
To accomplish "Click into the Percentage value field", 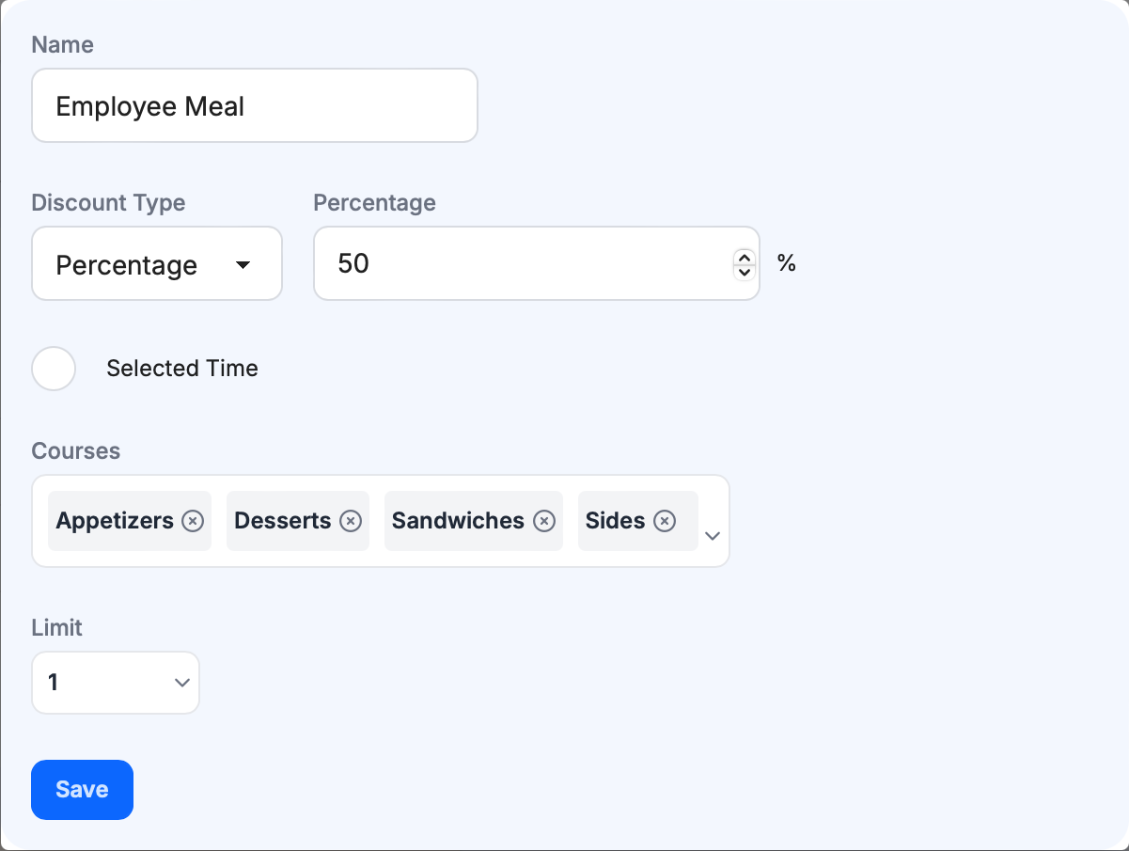I will point(522,264).
